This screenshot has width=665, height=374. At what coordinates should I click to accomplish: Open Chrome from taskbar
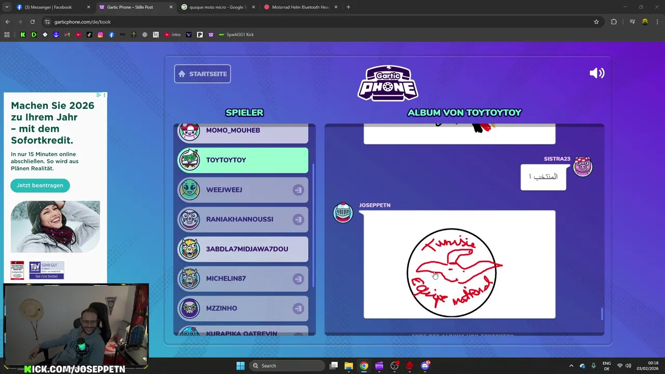click(x=364, y=366)
